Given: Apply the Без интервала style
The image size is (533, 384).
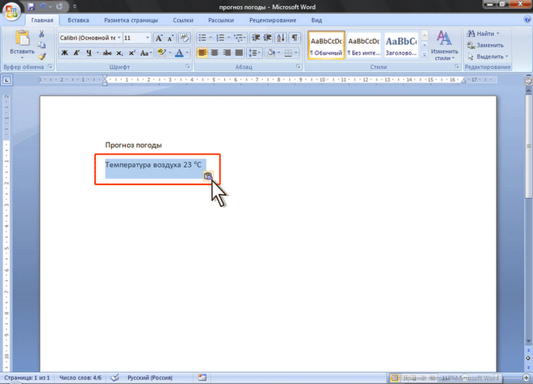Looking at the screenshot, I should tap(364, 46).
